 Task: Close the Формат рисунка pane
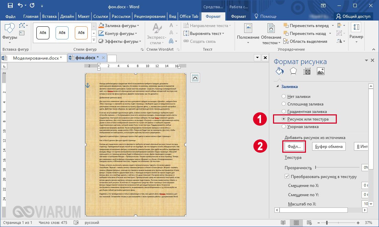click(x=372, y=60)
